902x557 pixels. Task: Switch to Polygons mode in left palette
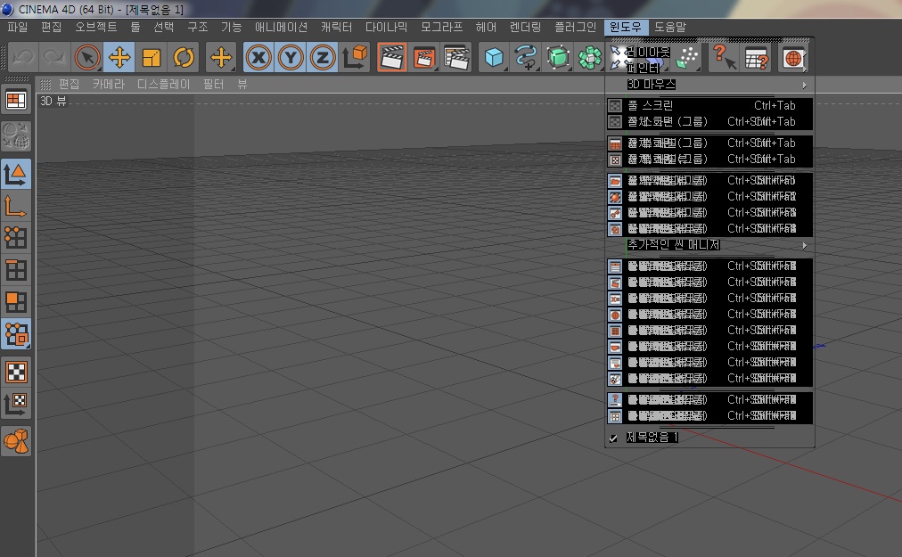16,302
